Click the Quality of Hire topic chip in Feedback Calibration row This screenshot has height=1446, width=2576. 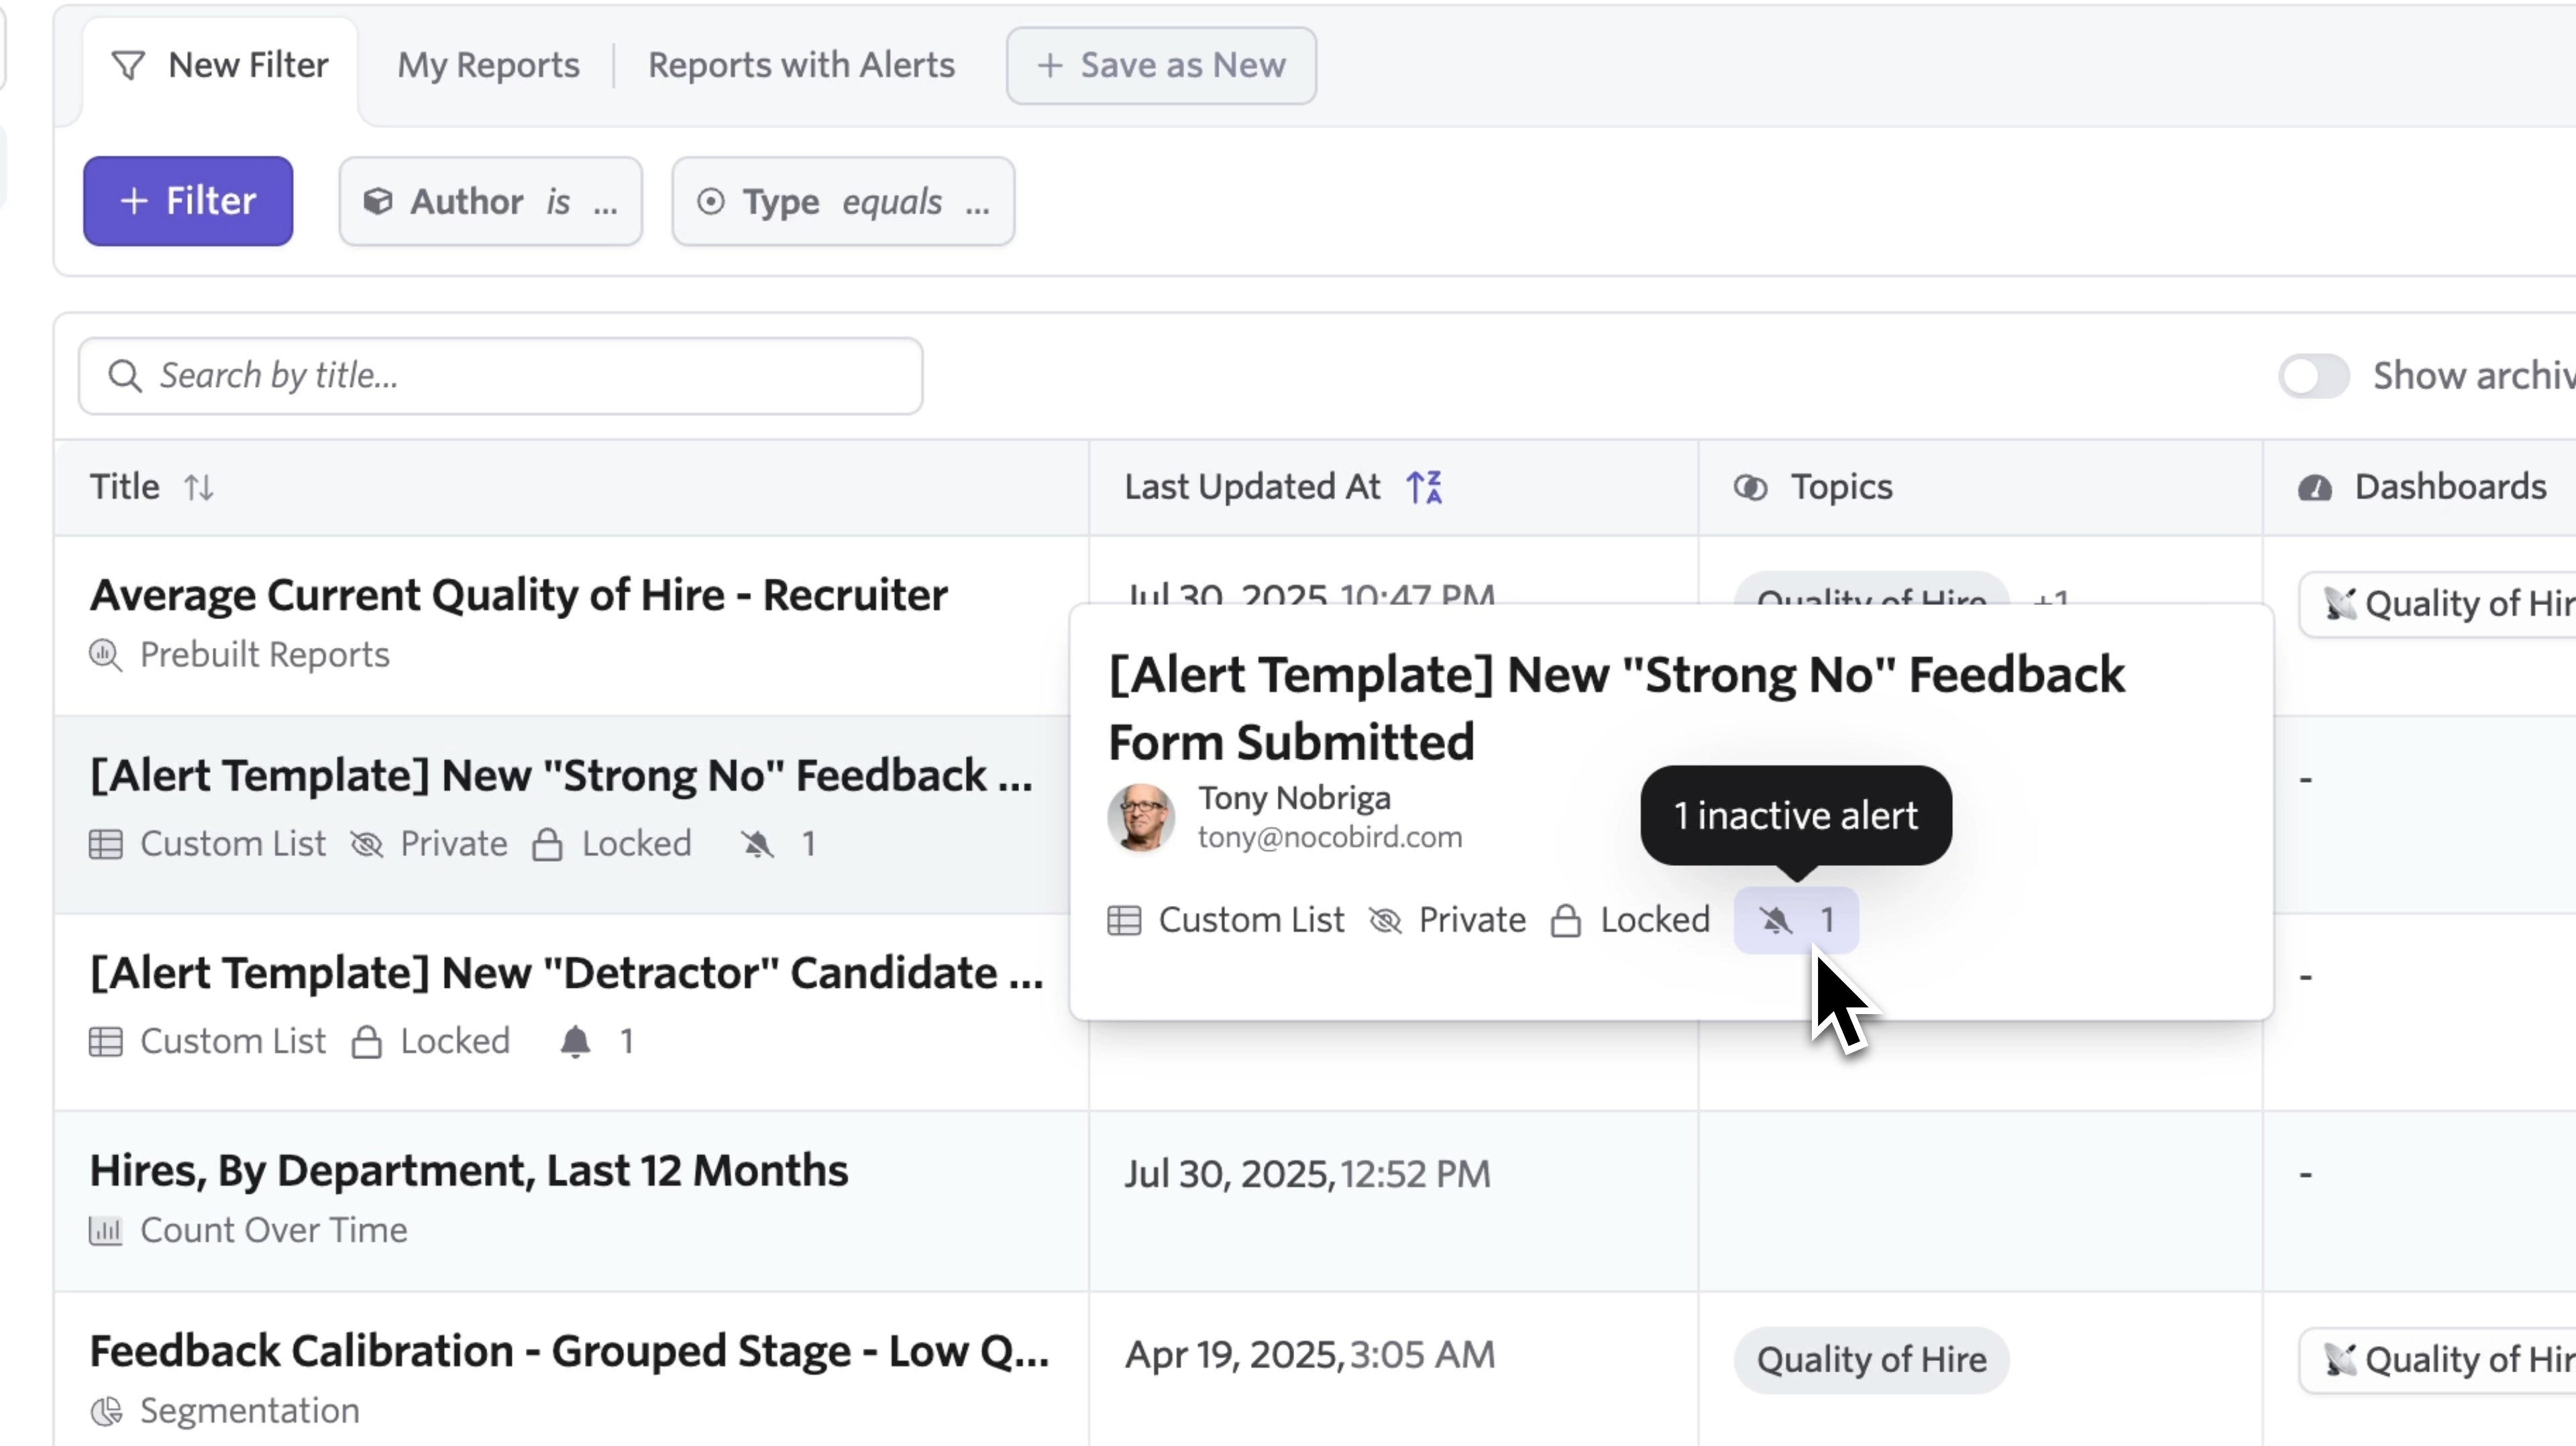(1871, 1360)
